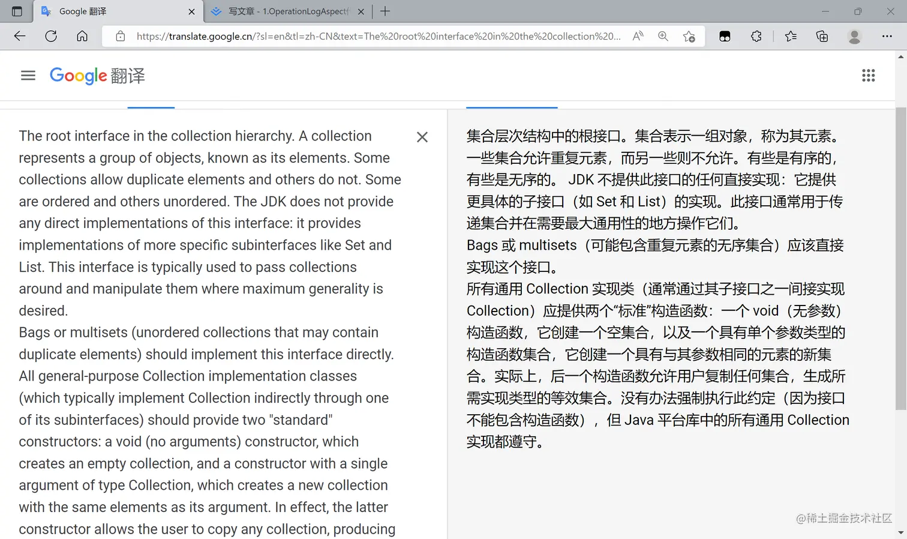Image resolution: width=907 pixels, height=539 pixels.
Task: Close the Google 翻译 tab
Action: [x=191, y=11]
